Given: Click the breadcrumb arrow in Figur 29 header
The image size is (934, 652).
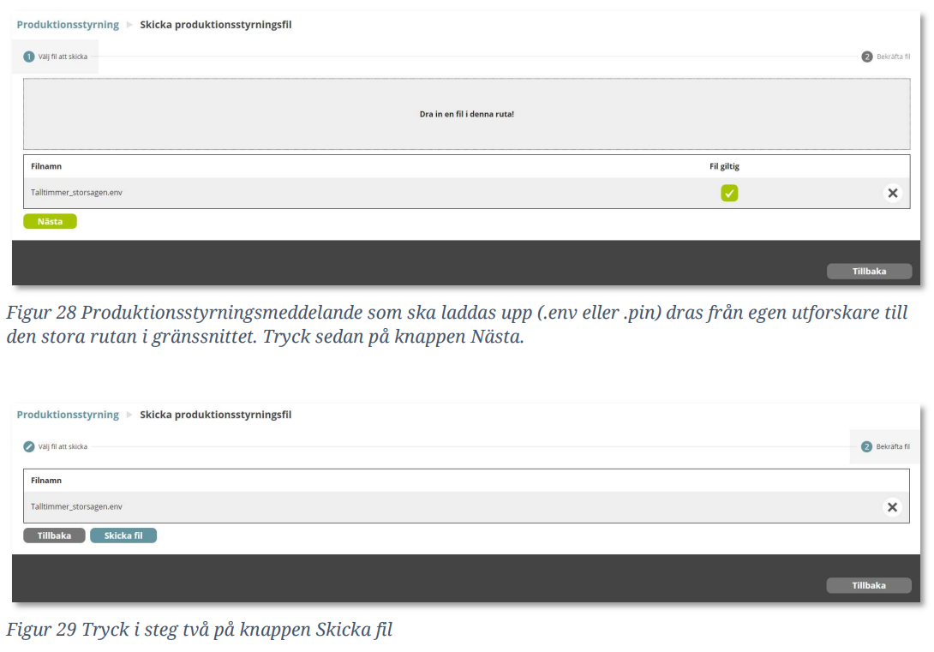Looking at the screenshot, I should click(130, 415).
